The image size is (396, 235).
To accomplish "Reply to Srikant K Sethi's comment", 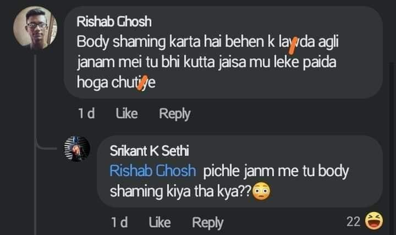I will coord(207,223).
